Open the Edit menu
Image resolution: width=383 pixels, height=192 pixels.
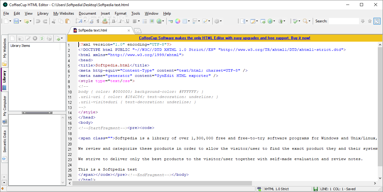[17, 13]
